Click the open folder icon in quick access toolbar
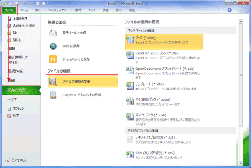Image resolution: width=251 pixels, height=168 pixels. click(x=11, y=4)
